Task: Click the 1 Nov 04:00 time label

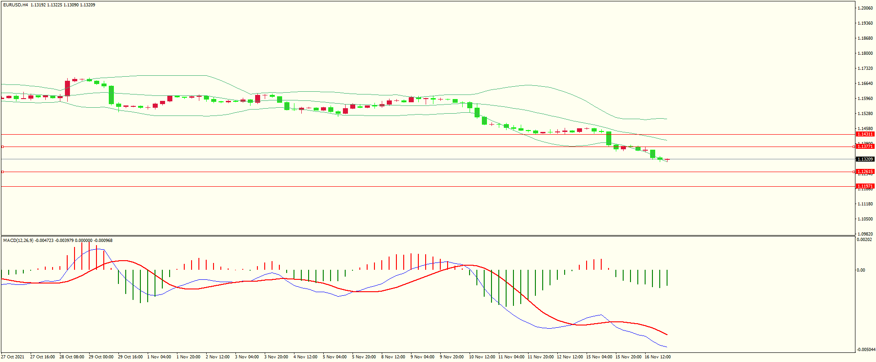Action: [159, 357]
